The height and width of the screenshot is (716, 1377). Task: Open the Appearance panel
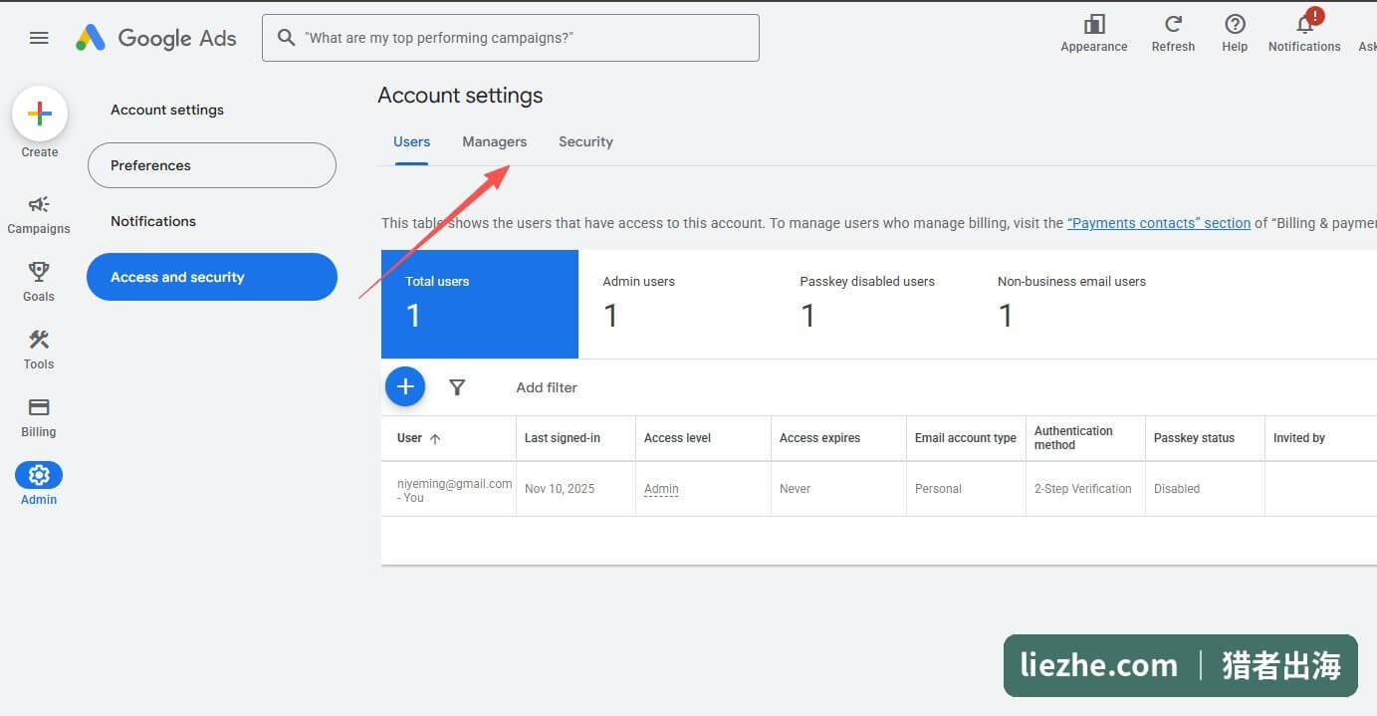1094,33
